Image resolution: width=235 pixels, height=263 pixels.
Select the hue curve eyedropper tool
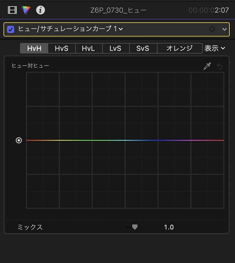(207, 66)
